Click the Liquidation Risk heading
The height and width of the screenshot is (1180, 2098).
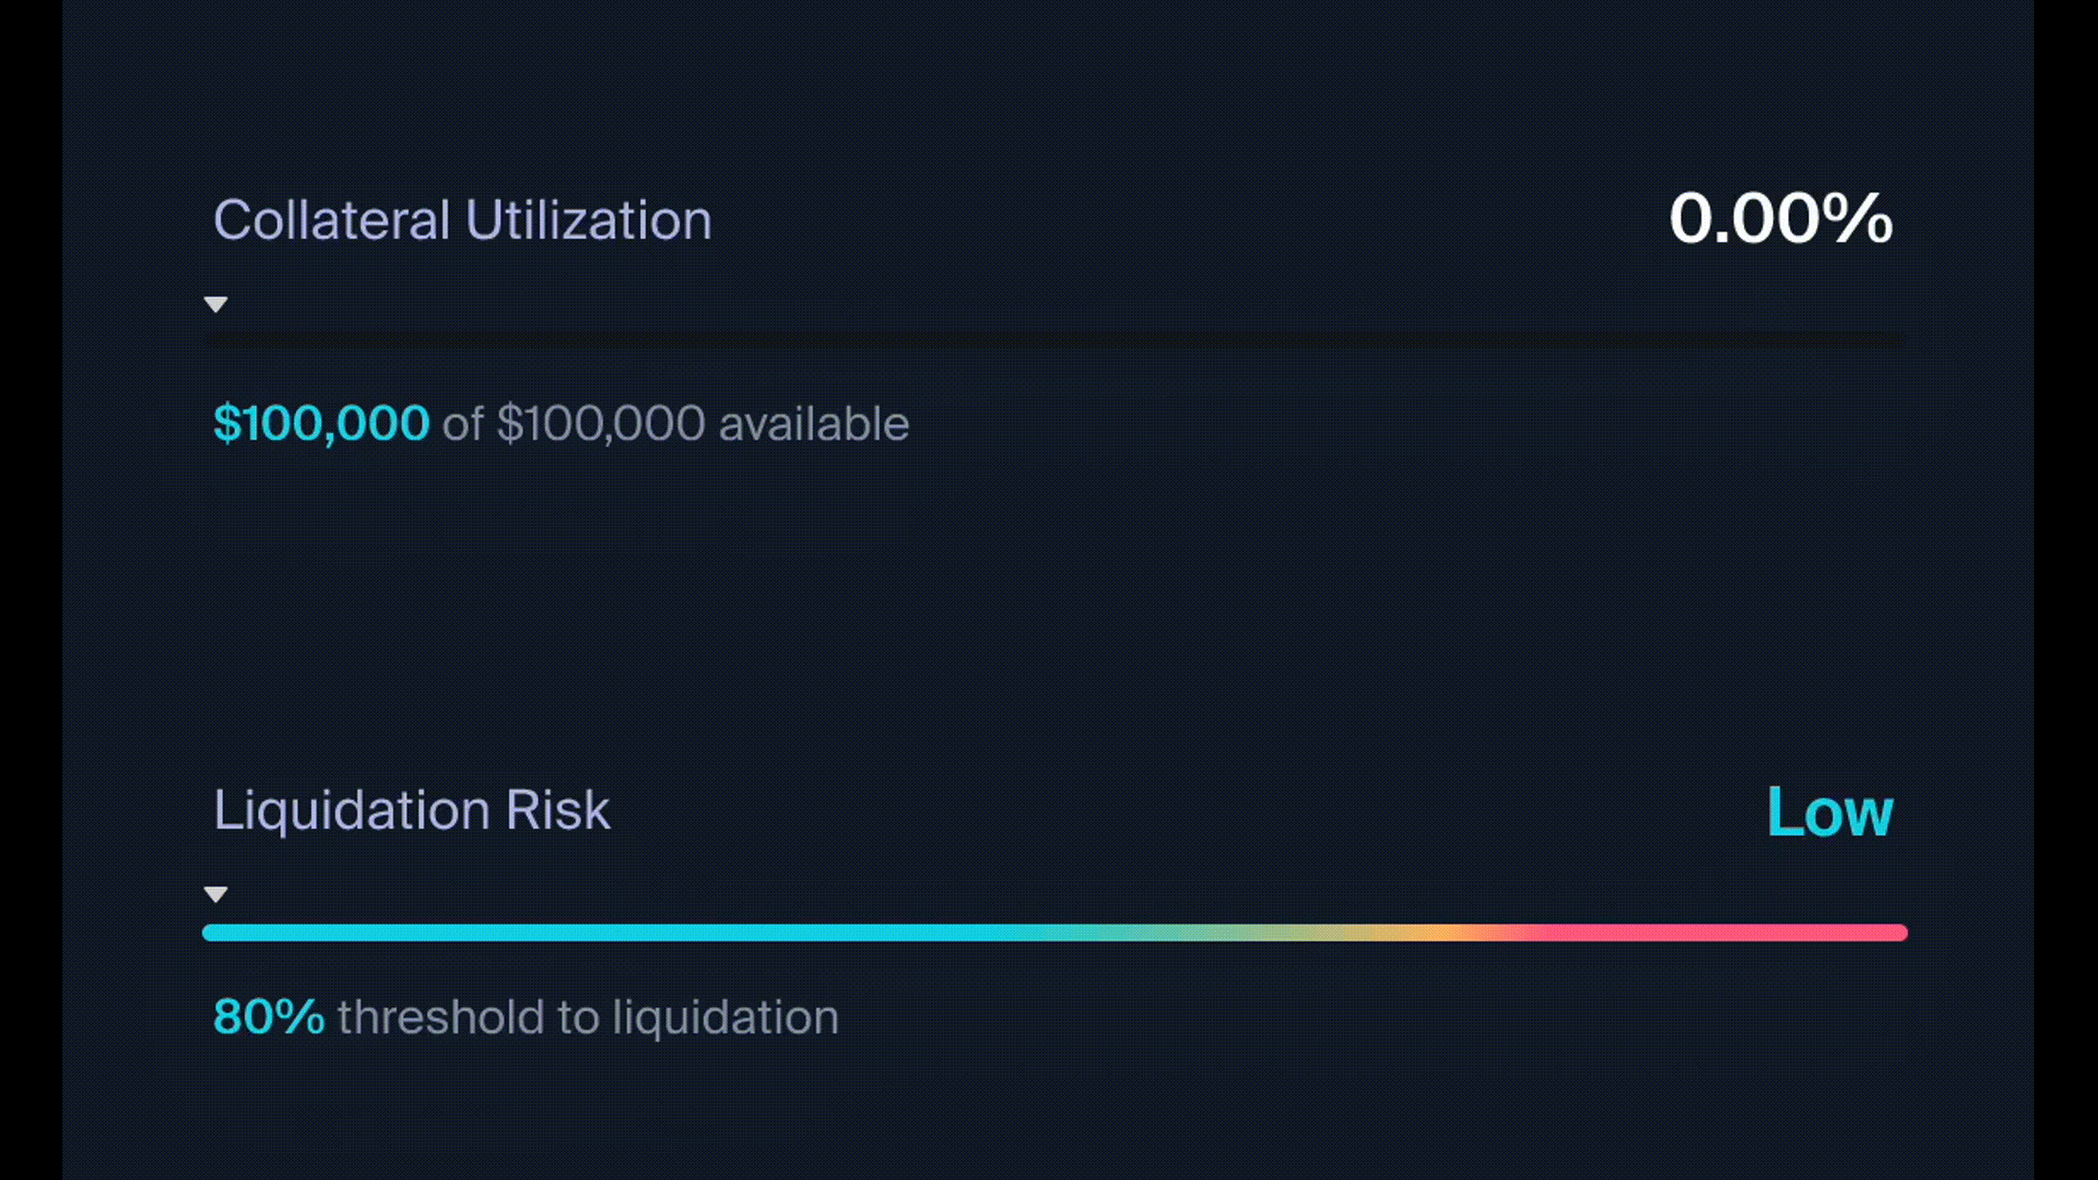click(x=411, y=810)
